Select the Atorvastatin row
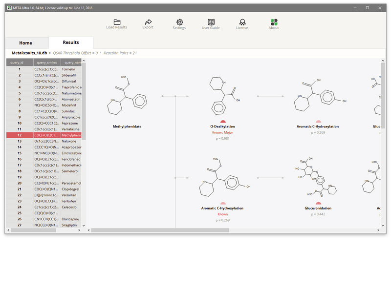The height and width of the screenshot is (293, 391). click(44, 99)
